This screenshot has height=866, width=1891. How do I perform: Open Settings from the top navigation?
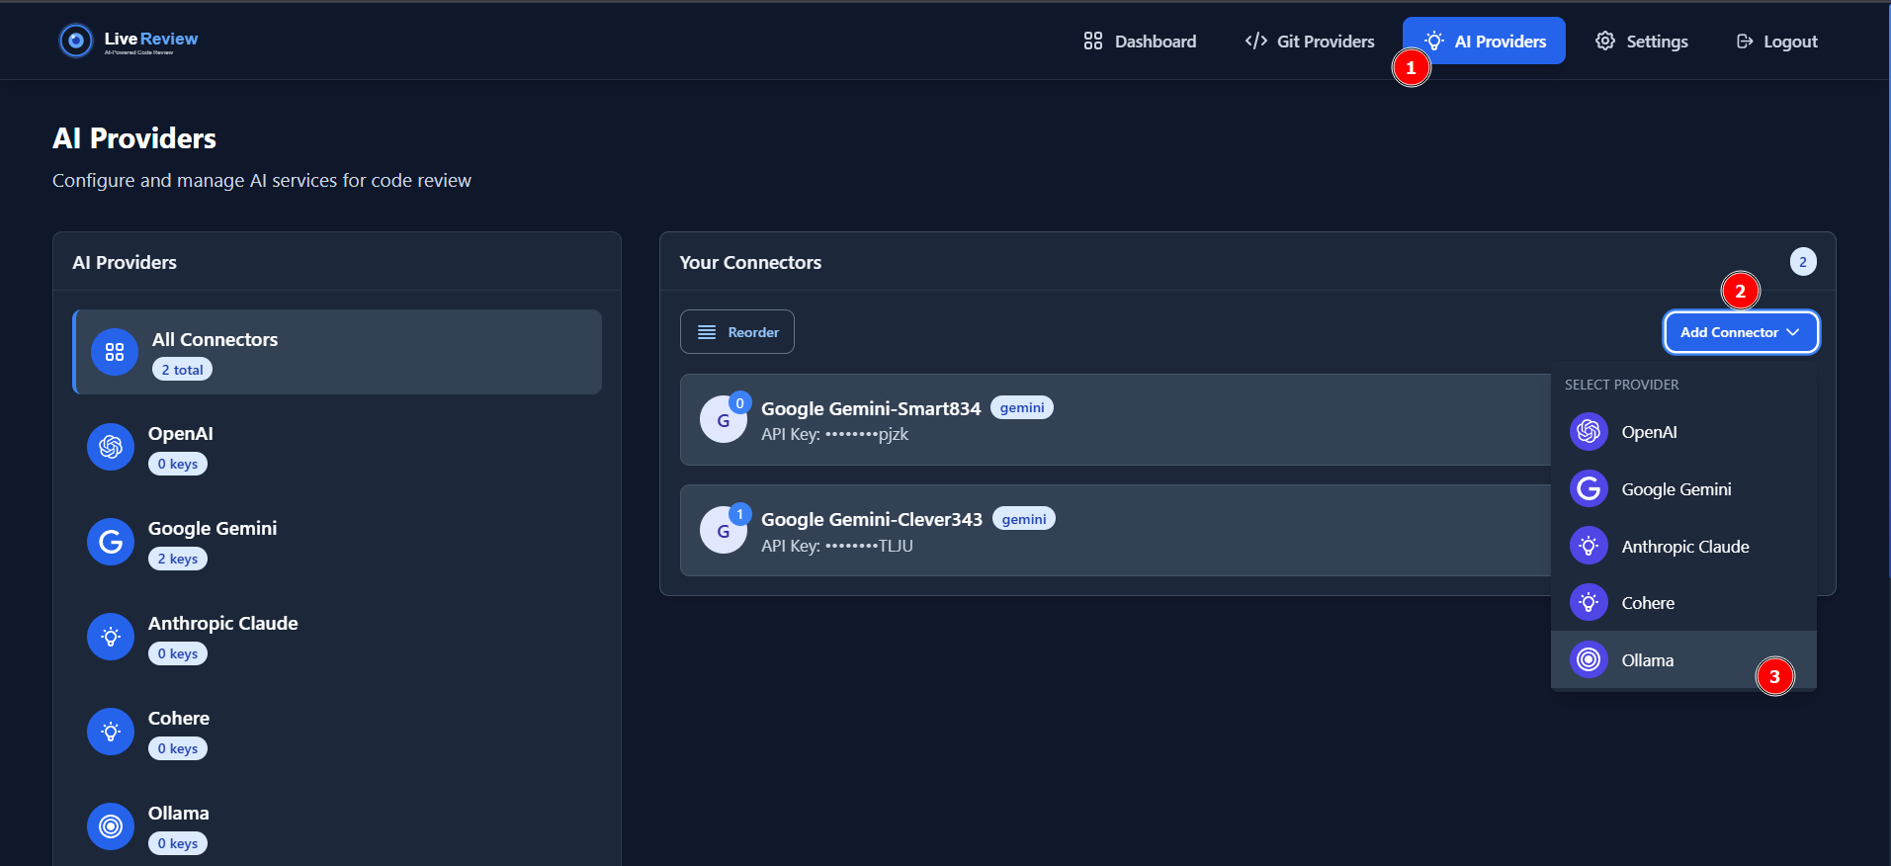click(x=1642, y=42)
